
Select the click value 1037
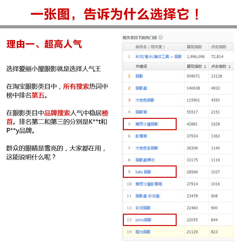coord(215,172)
